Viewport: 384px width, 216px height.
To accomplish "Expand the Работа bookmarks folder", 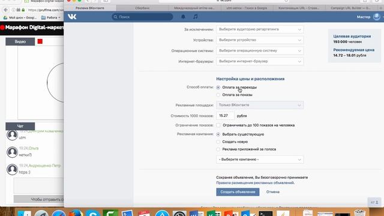I will pos(50,17).
